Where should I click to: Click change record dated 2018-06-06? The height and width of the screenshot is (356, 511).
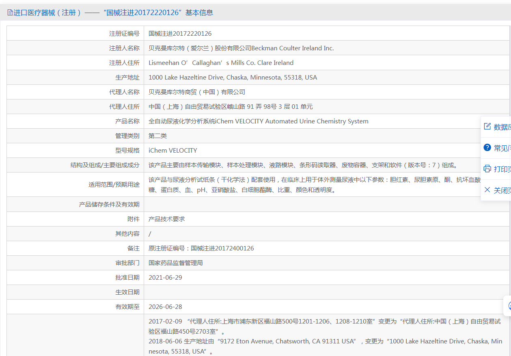point(325,346)
